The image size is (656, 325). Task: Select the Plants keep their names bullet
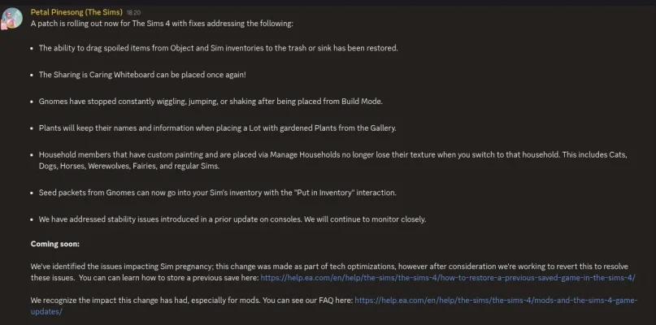click(x=218, y=128)
